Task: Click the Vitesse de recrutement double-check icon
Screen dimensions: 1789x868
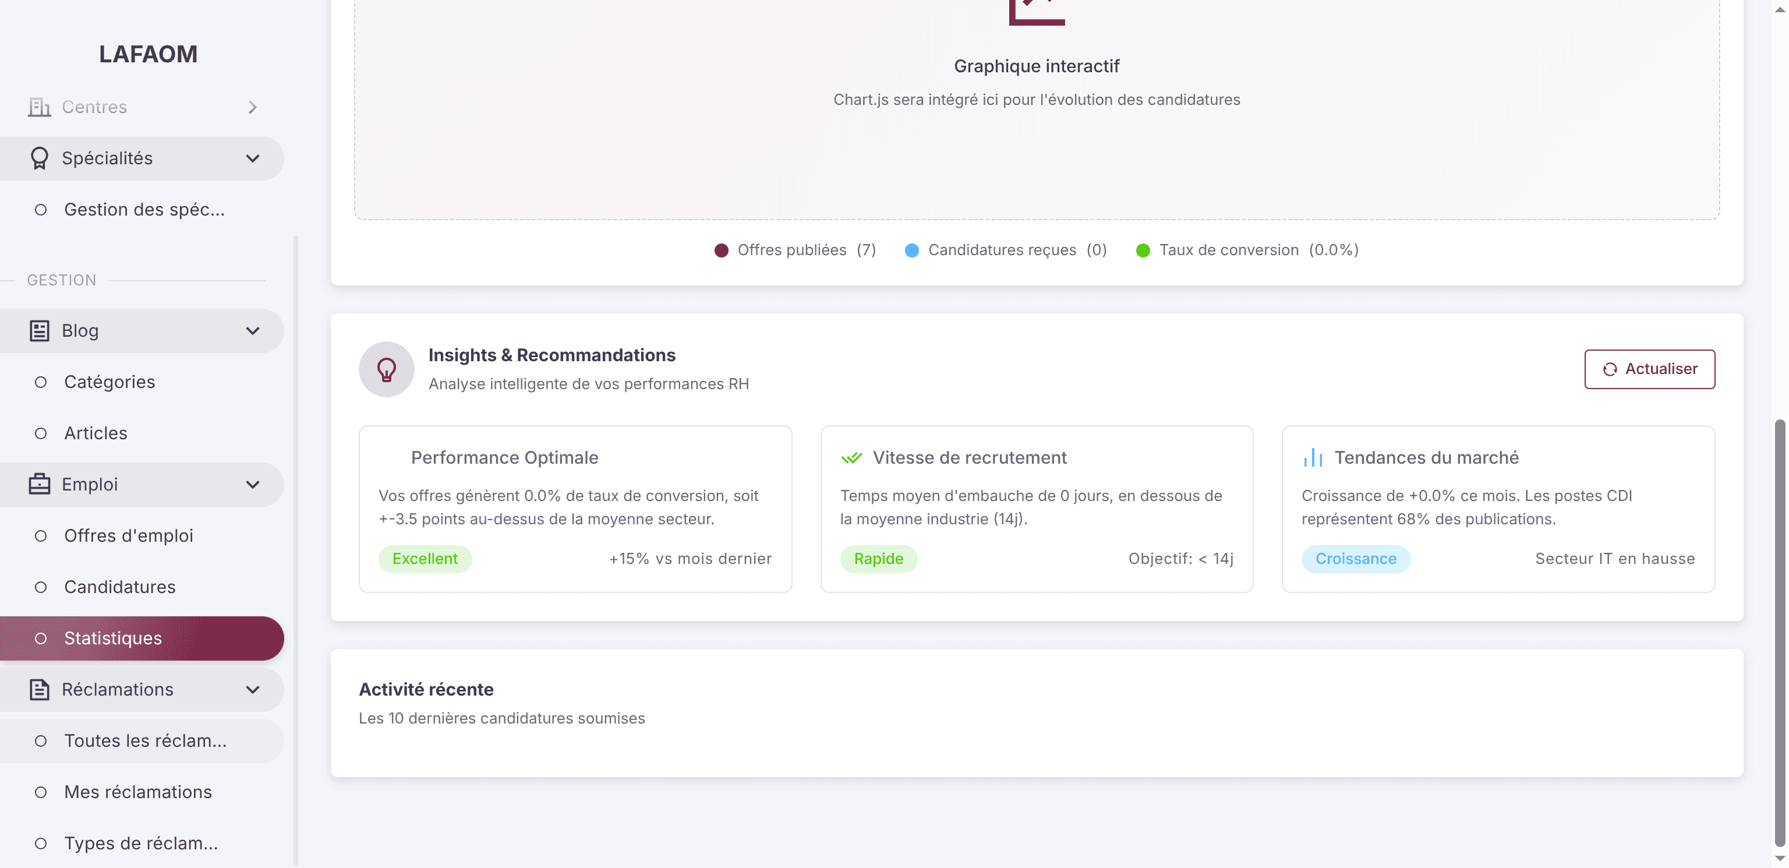Action: pos(851,458)
